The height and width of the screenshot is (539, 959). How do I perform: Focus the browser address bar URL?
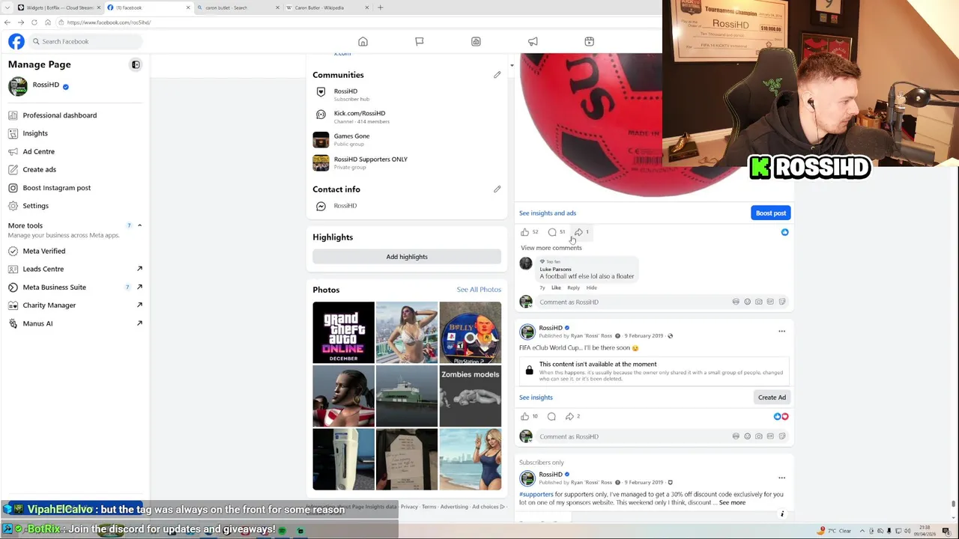[109, 22]
